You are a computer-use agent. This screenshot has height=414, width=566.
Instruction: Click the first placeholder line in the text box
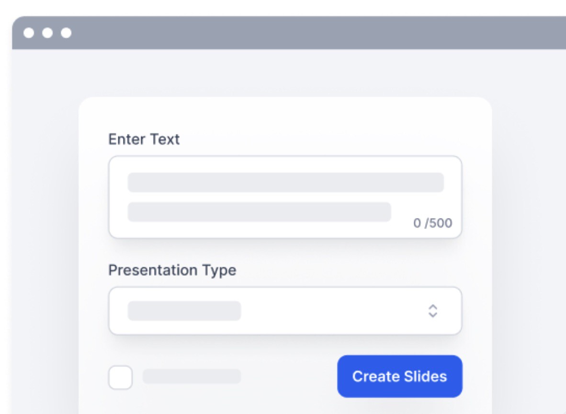(285, 183)
